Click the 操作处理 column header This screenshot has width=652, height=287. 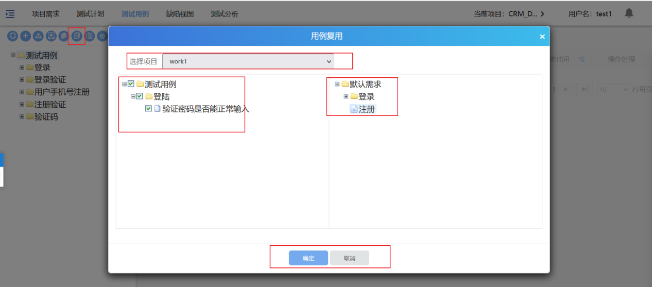pyautogui.click(x=621, y=60)
